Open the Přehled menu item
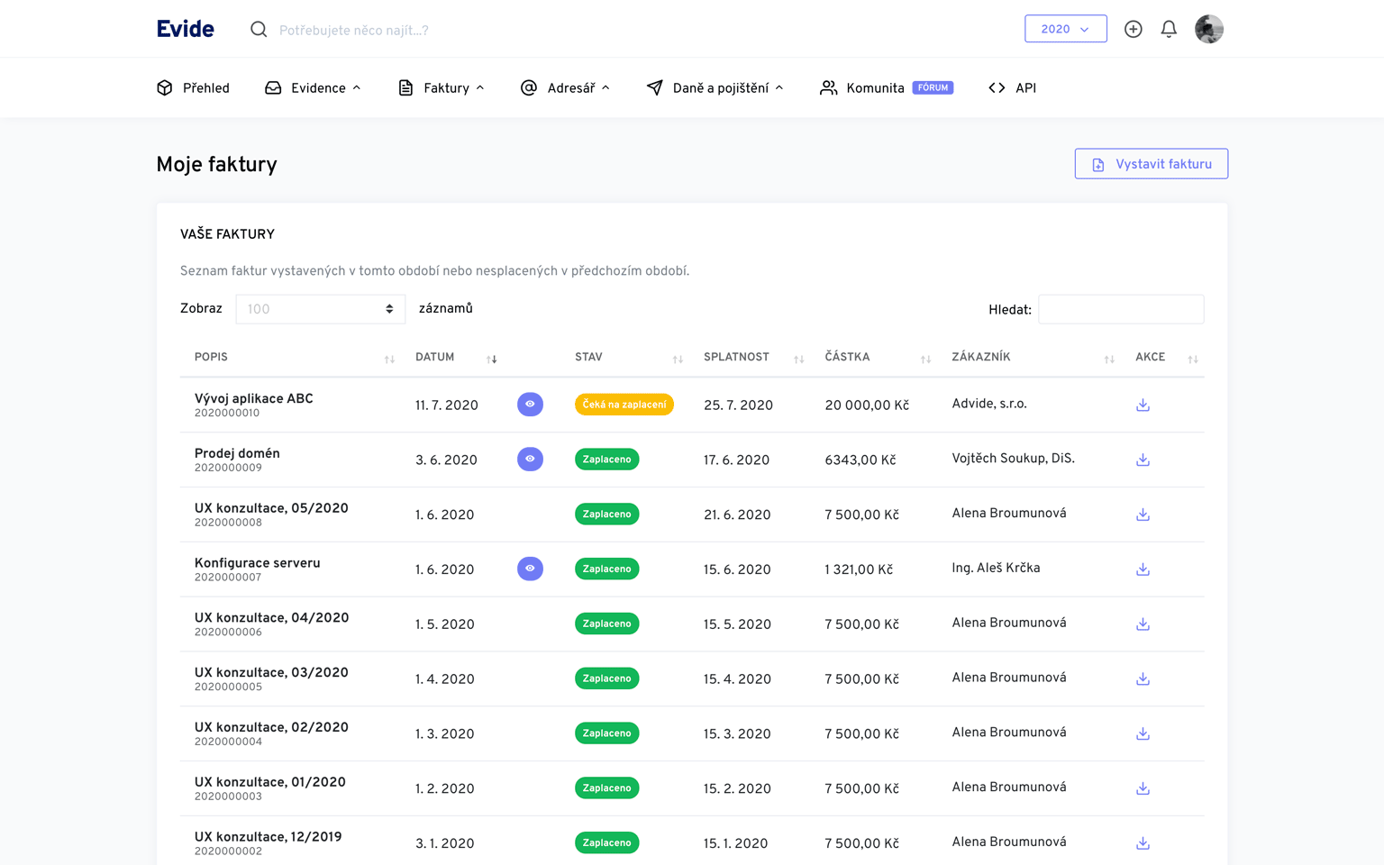The image size is (1384, 865). [x=194, y=88]
